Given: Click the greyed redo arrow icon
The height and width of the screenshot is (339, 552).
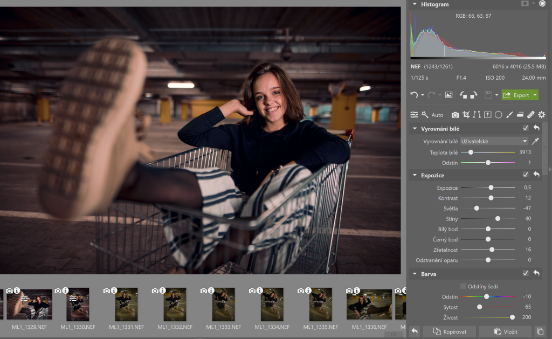Looking at the screenshot, I should pos(431,95).
